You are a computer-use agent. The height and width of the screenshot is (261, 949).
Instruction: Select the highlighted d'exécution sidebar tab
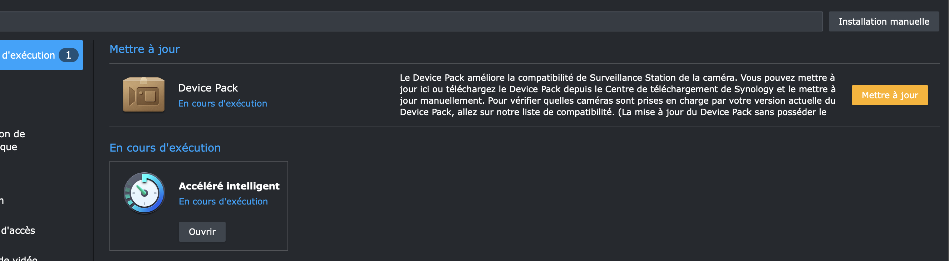(41, 55)
